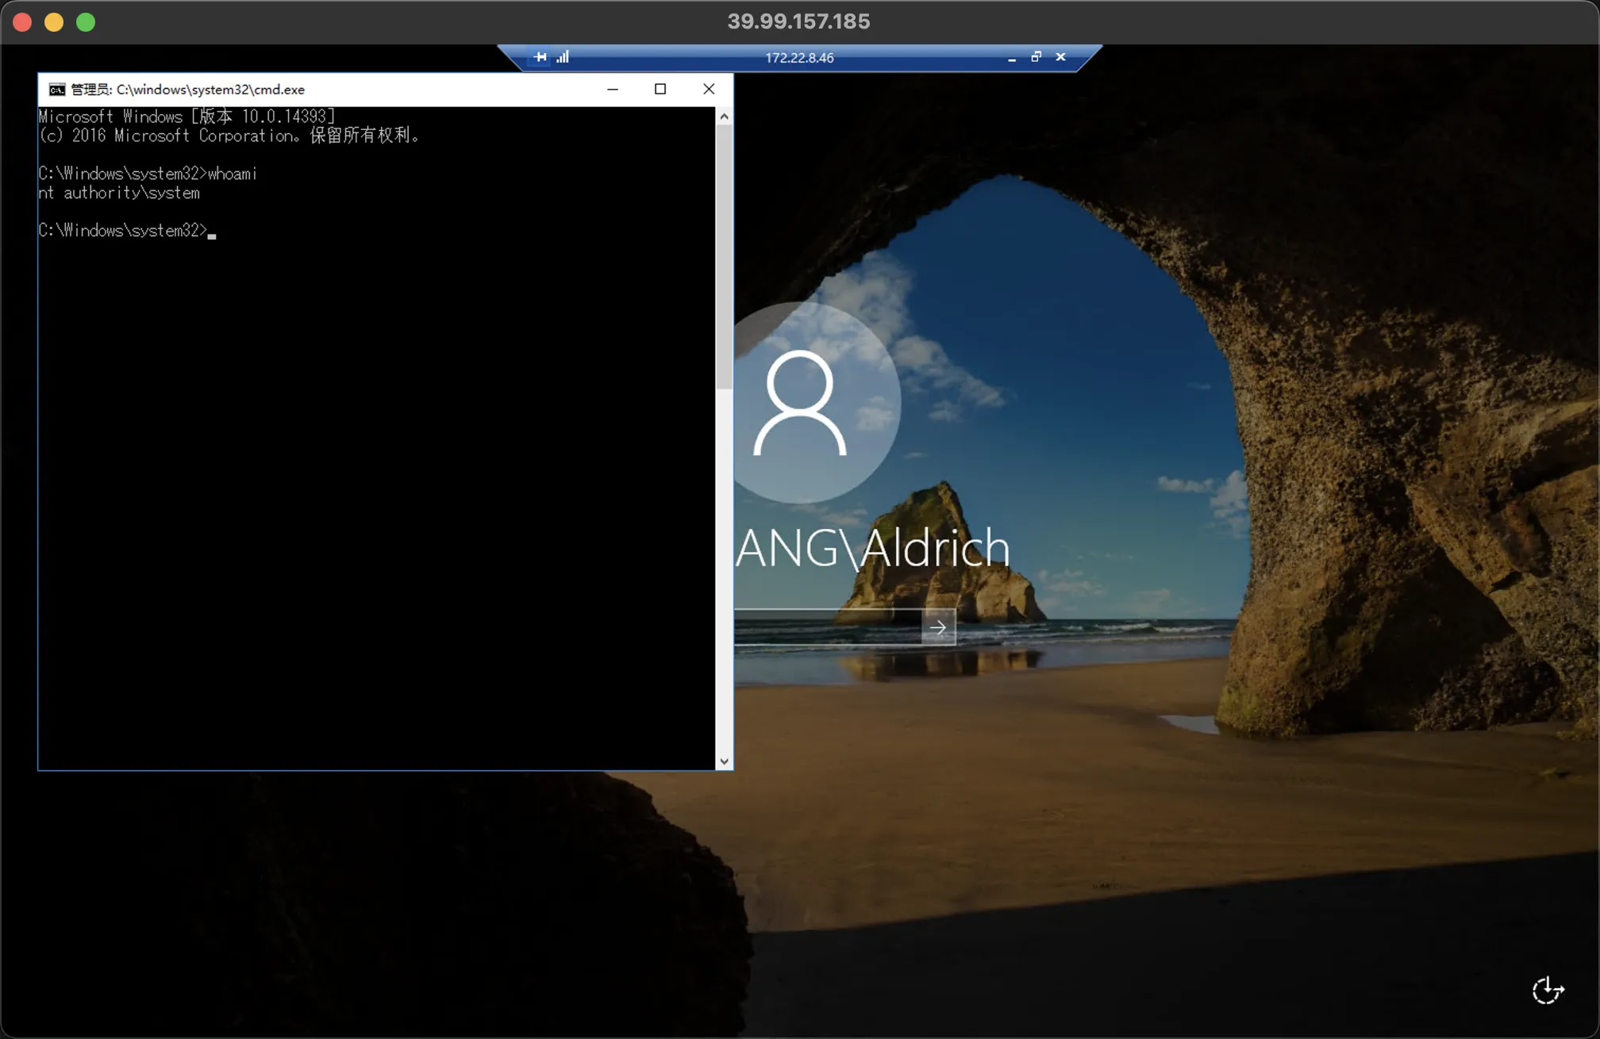
Task: Click the cmd.exe icon in title bar
Action: click(x=56, y=90)
